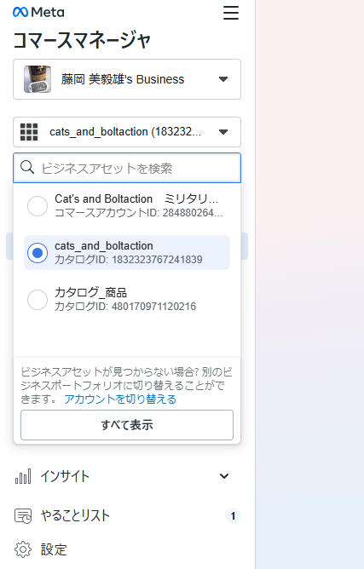
Task: Click the アカウントを切り替える link
Action: point(120,399)
